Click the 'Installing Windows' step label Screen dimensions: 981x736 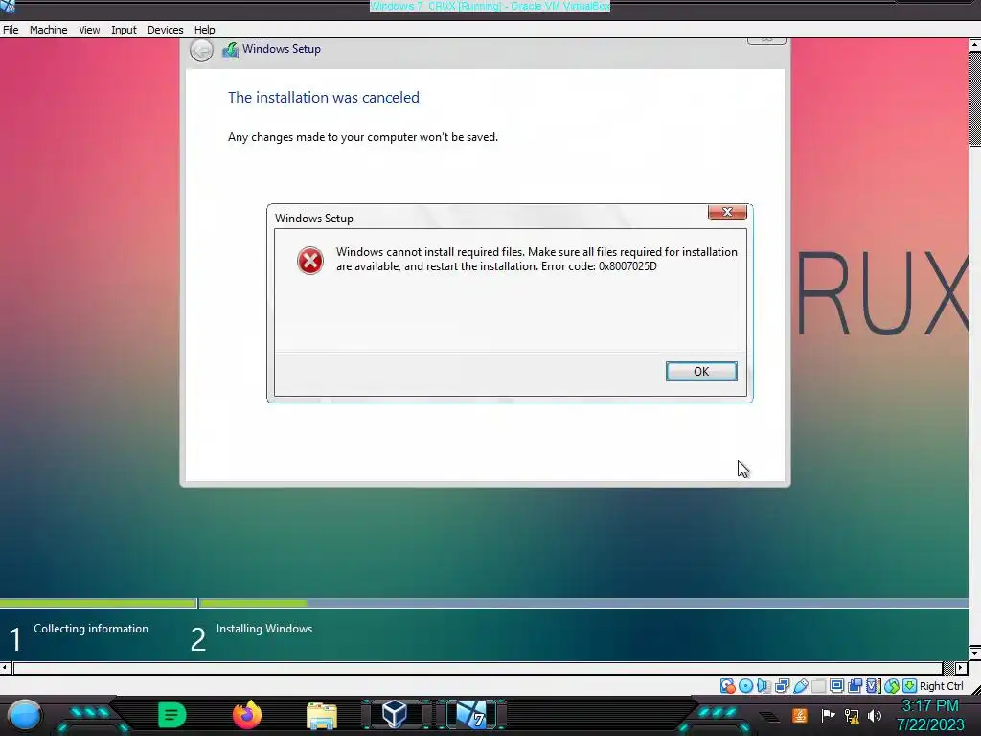click(x=264, y=629)
